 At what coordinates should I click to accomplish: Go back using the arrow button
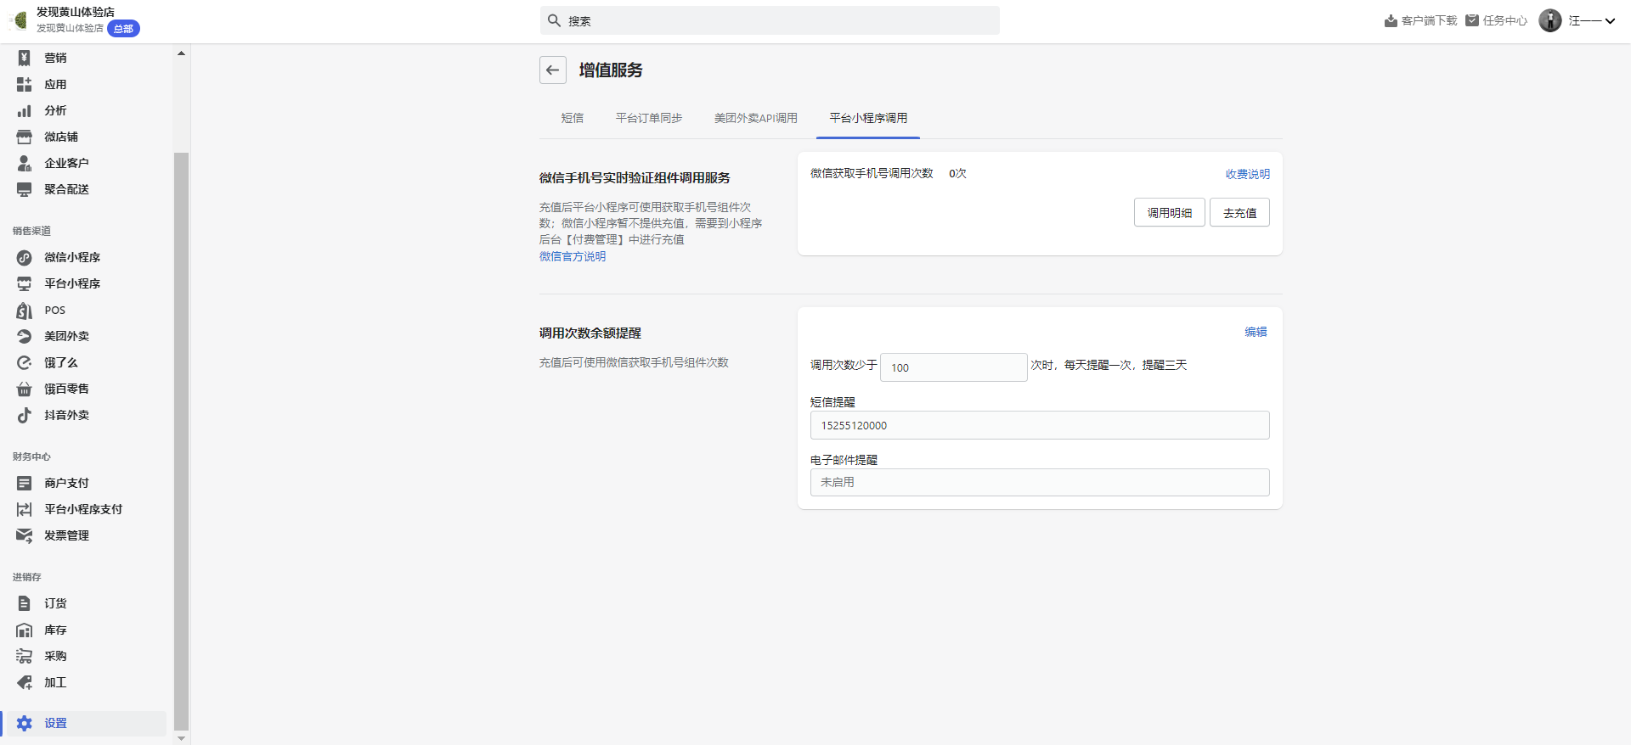coord(553,70)
